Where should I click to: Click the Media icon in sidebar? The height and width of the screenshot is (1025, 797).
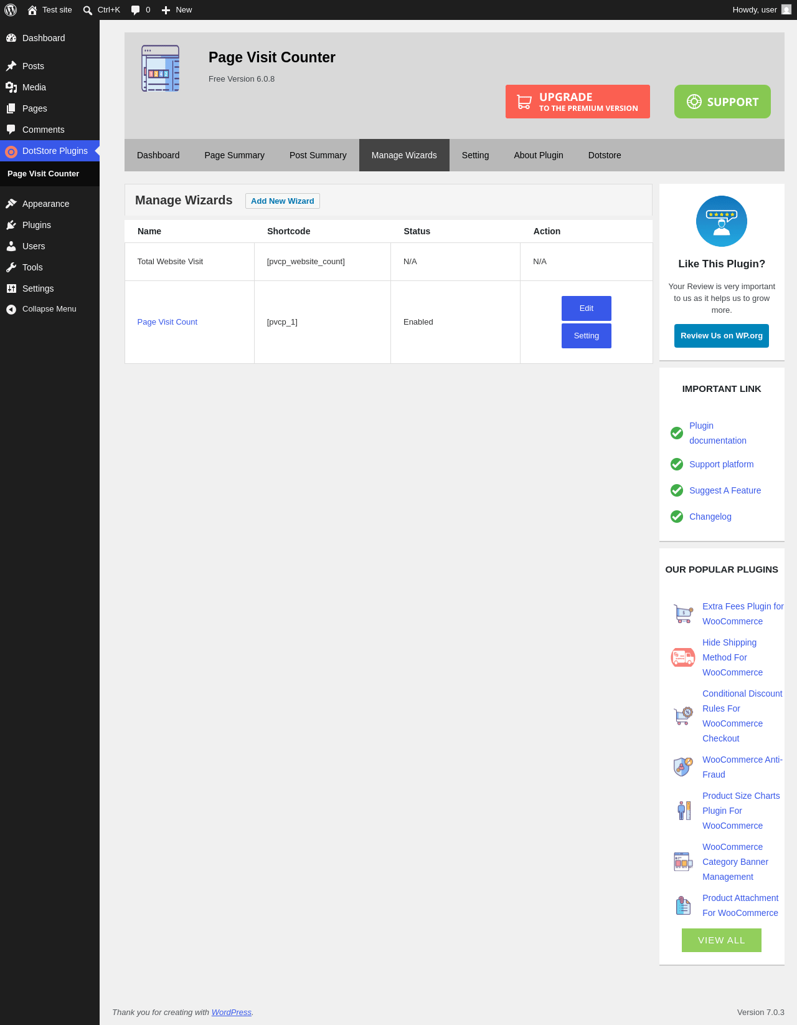click(x=11, y=87)
